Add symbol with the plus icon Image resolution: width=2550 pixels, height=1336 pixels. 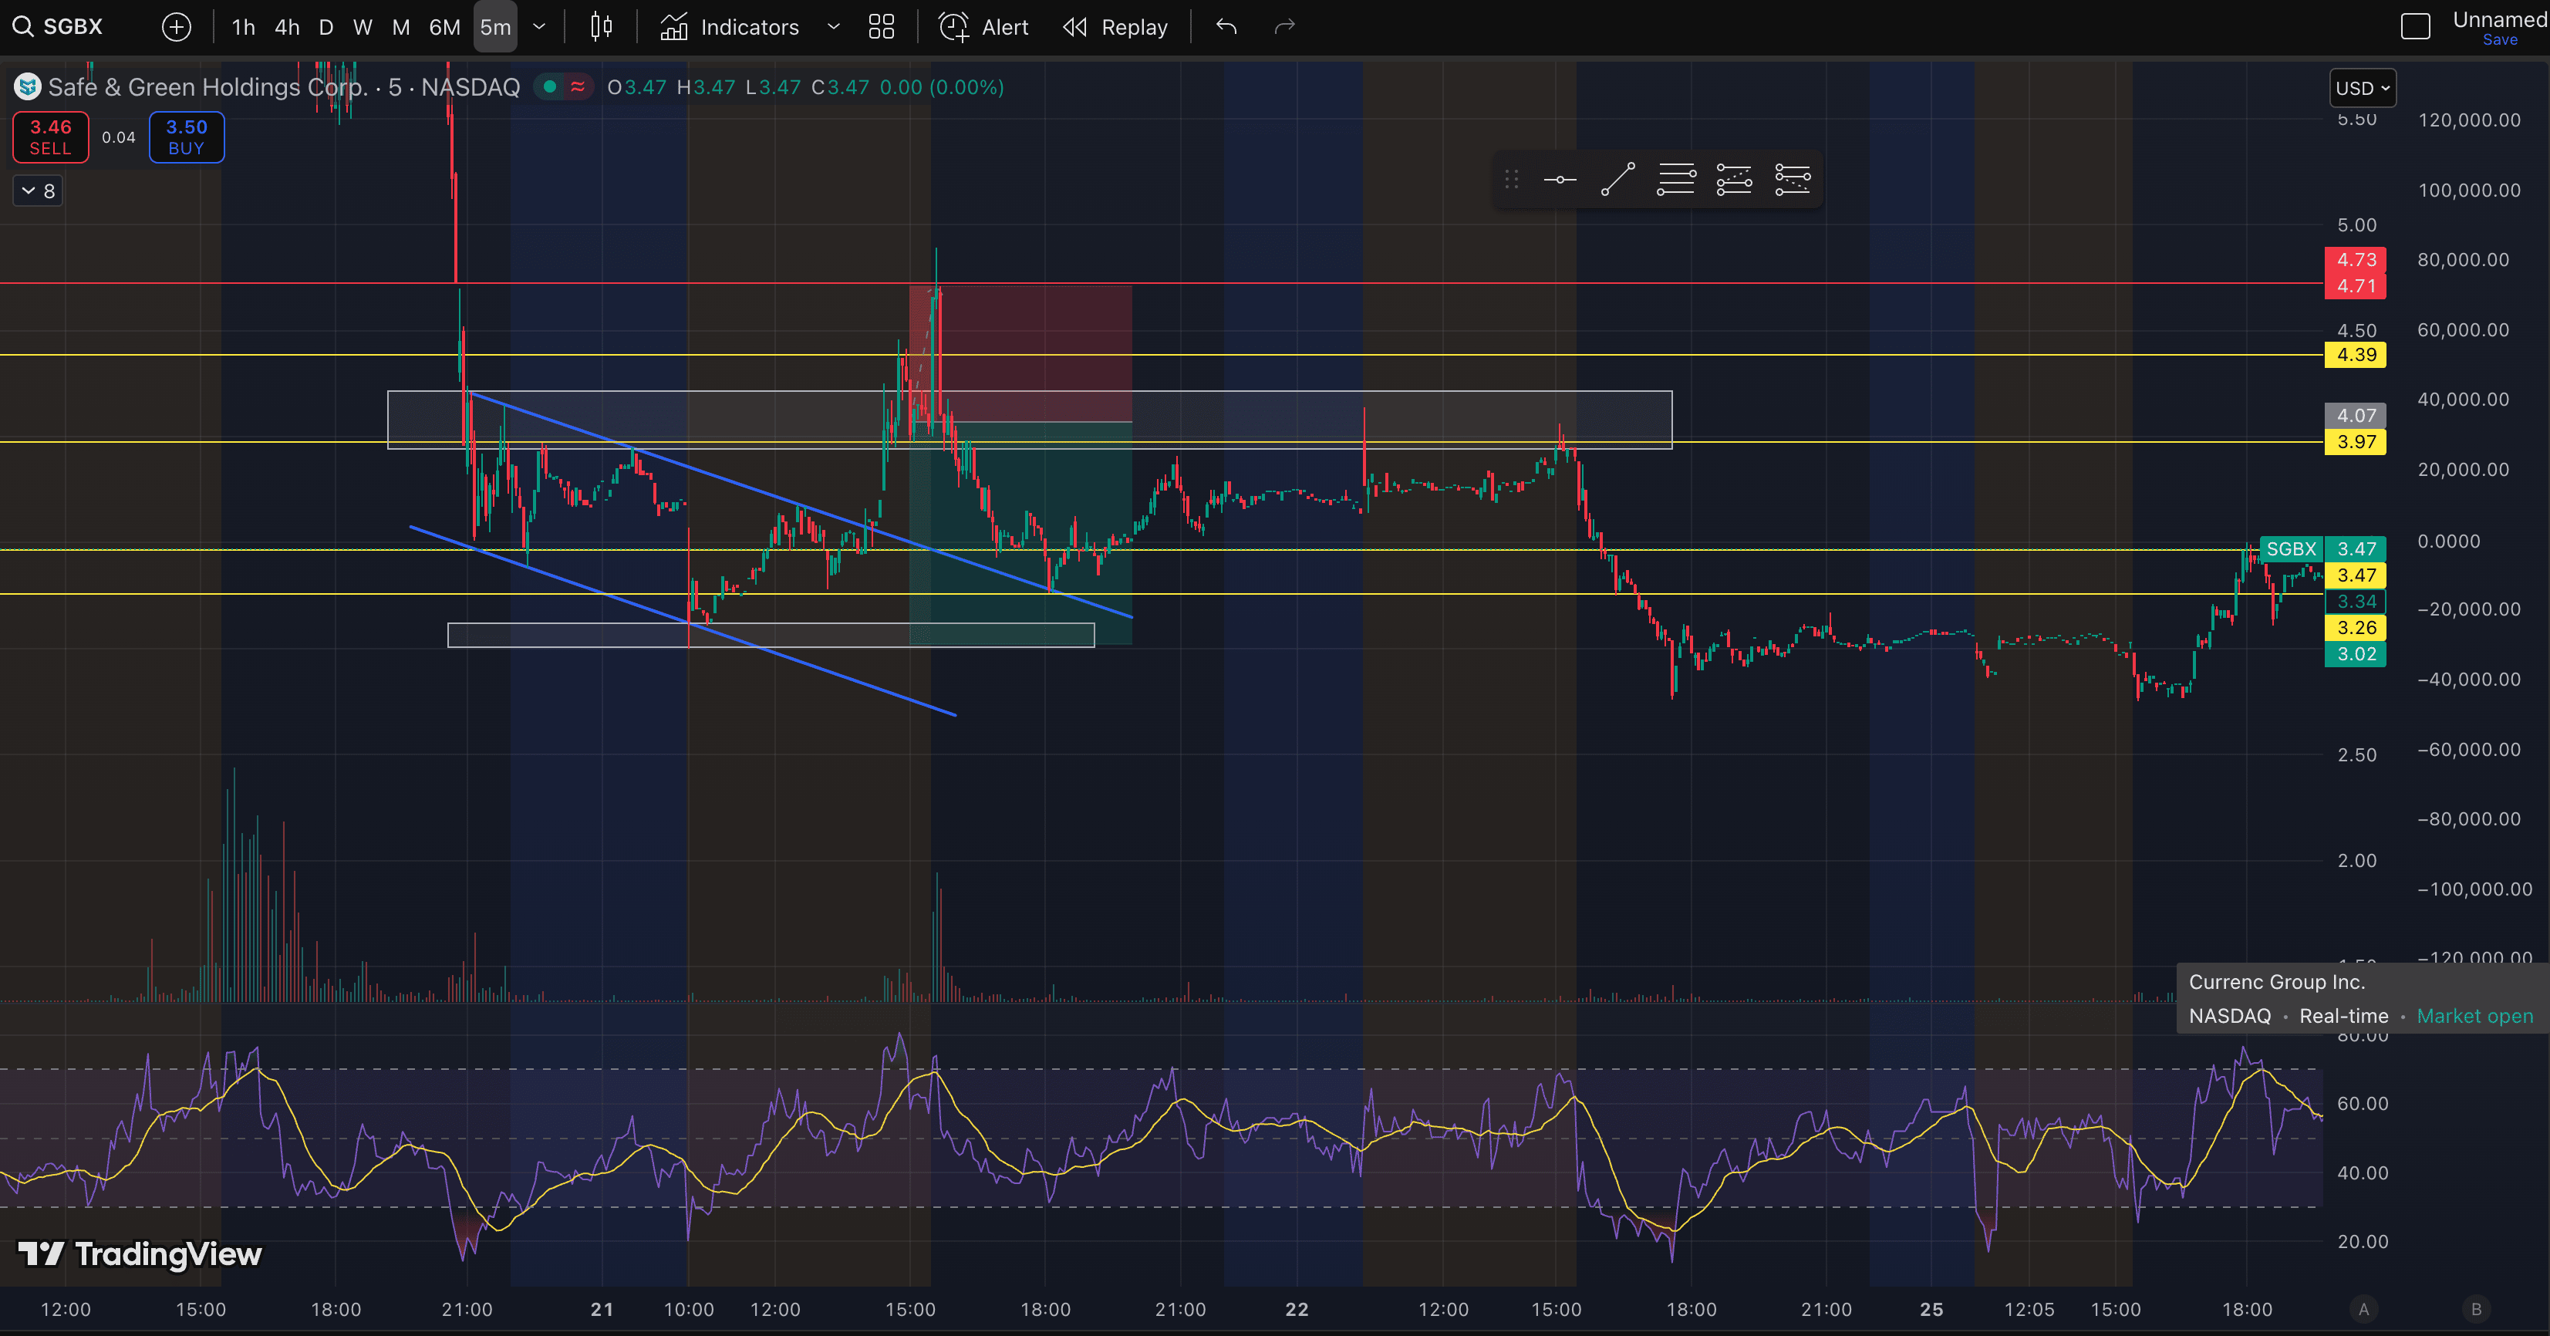[x=176, y=27]
